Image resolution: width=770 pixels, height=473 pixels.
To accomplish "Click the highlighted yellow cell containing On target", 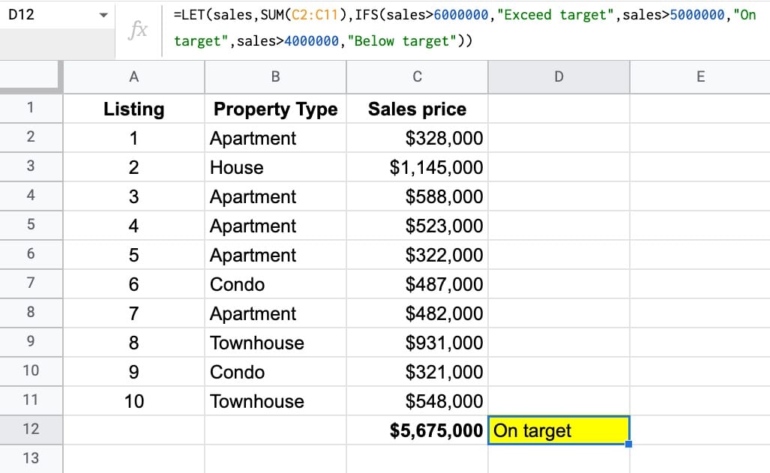I will [559, 430].
